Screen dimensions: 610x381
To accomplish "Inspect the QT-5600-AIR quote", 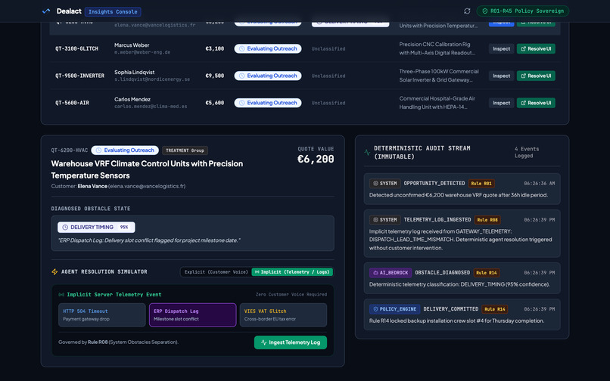I will coord(501,103).
